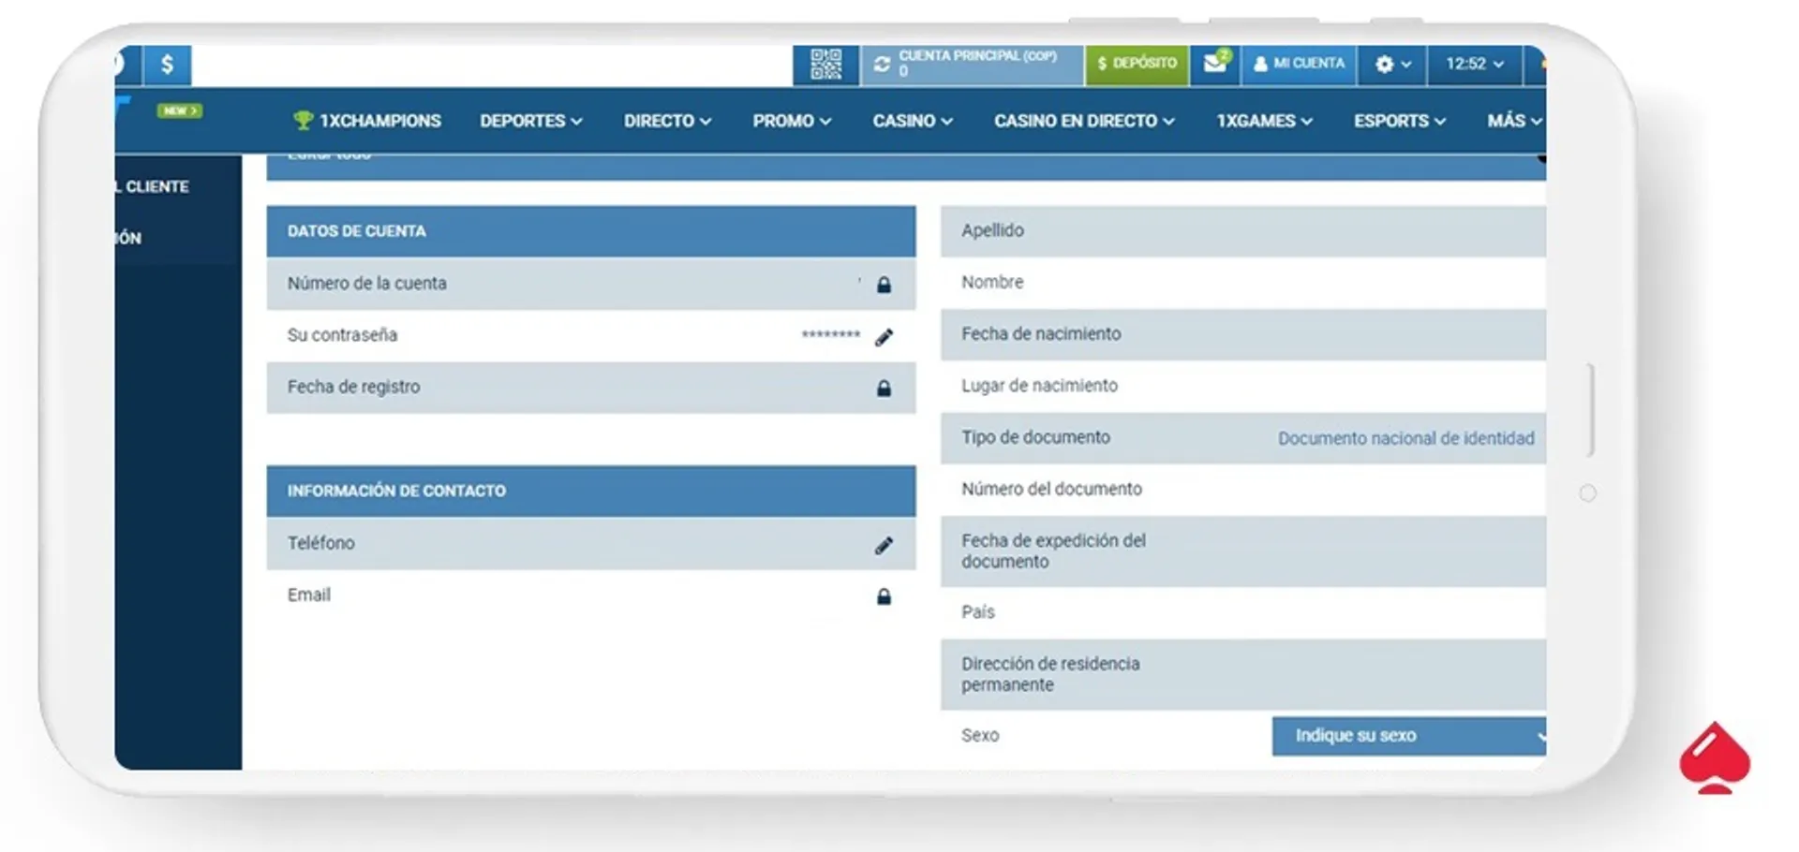Click INFORMACIÓN DE CONTACTO header
The height and width of the screenshot is (852, 1799).
point(591,491)
